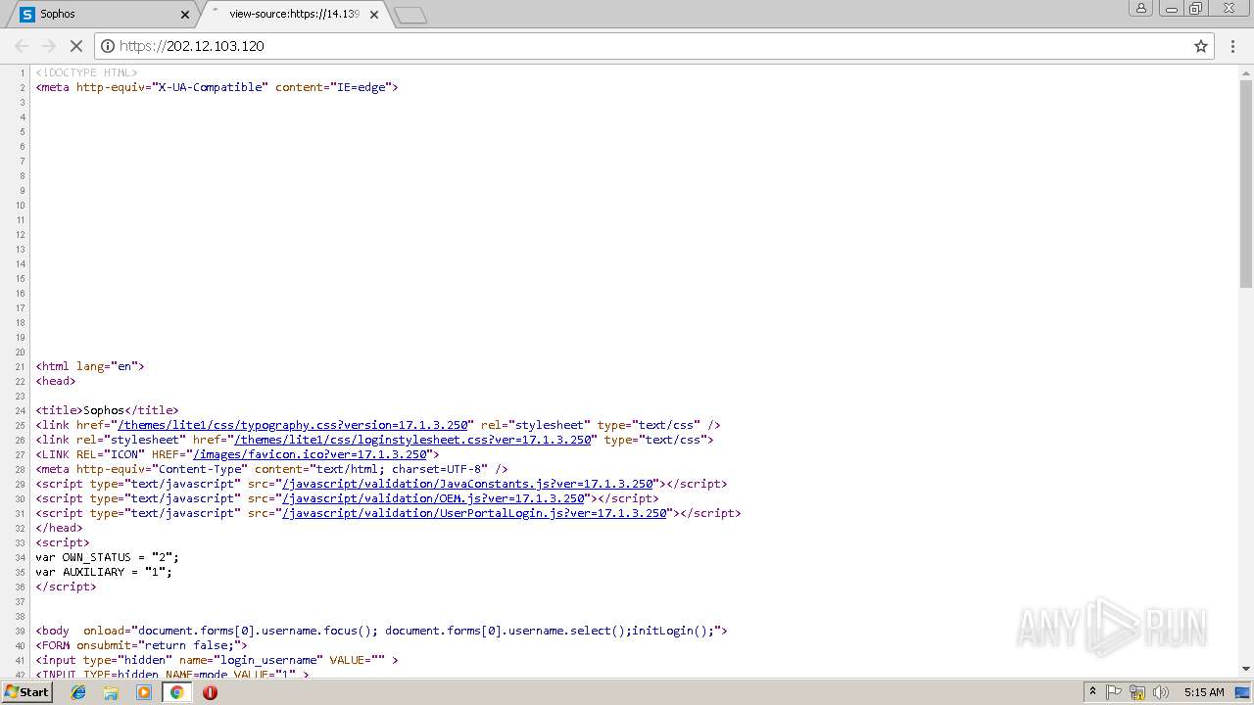The width and height of the screenshot is (1254, 705).
Task: Open the OEM.js script link
Action: pos(434,498)
